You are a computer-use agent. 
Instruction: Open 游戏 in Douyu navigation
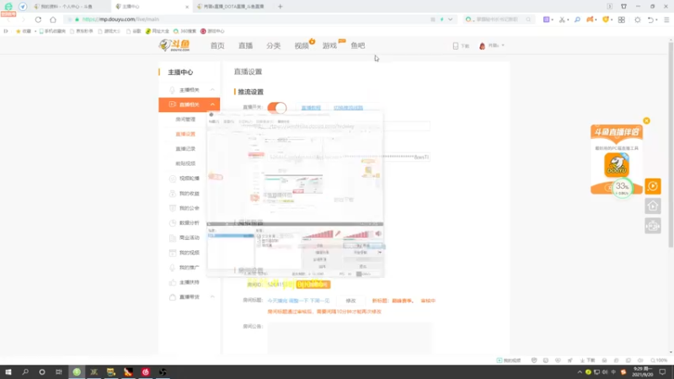(x=329, y=45)
